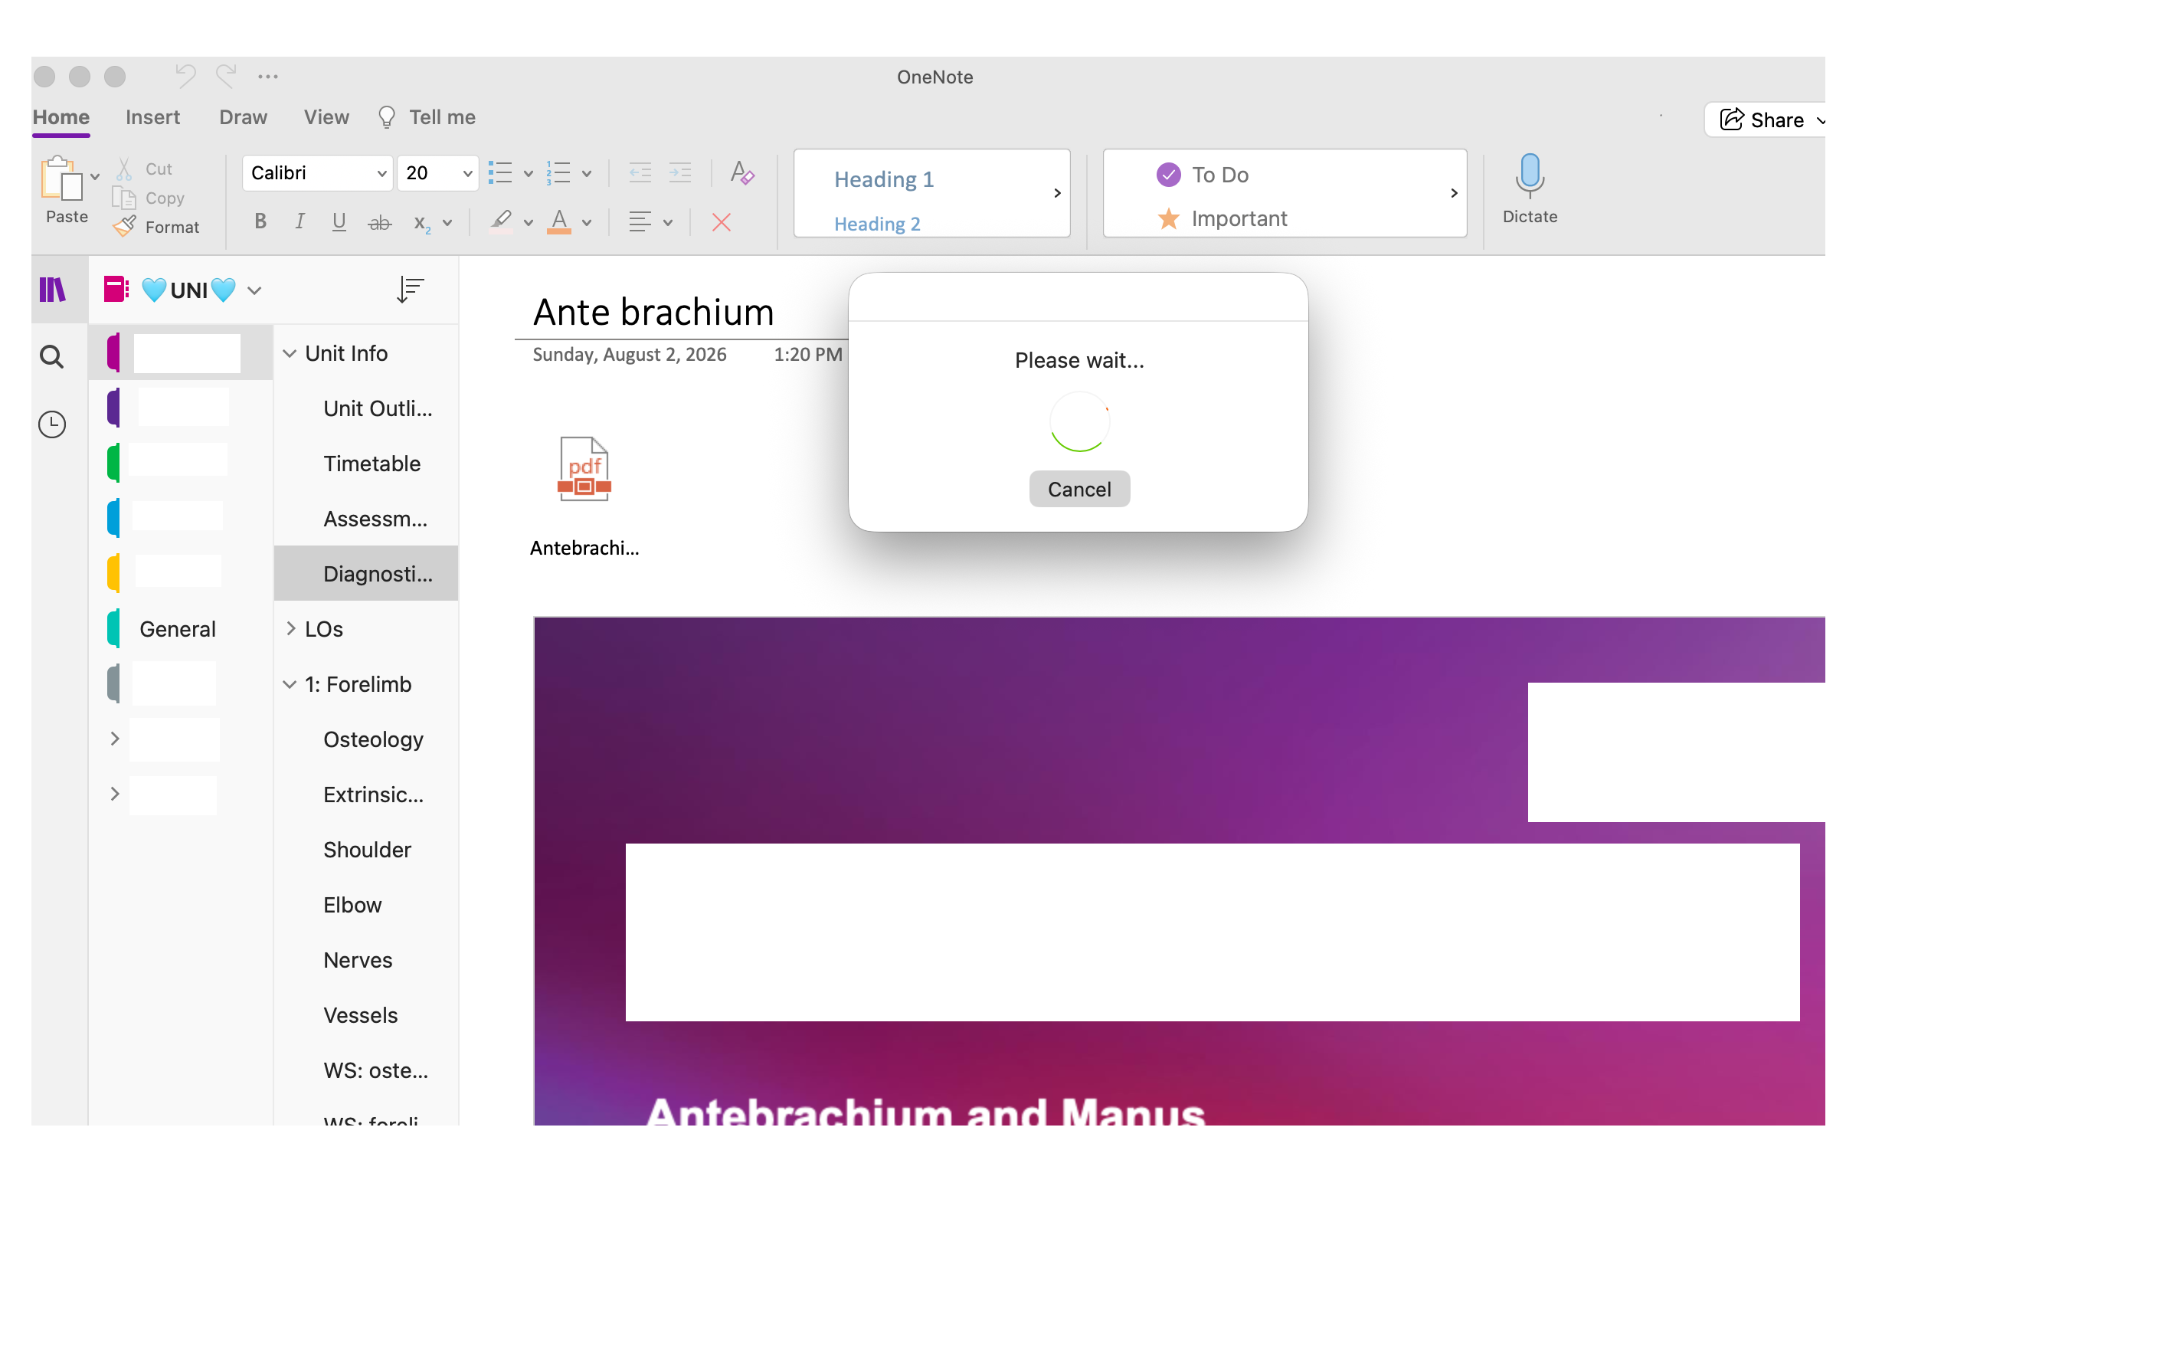Click the pink notebook icon
The height and width of the screenshot is (1350, 2157).
click(117, 290)
